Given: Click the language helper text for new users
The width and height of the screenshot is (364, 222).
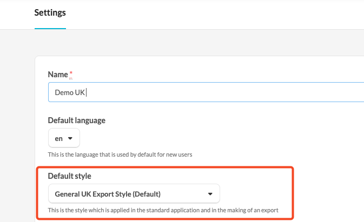Looking at the screenshot, I should (x=120, y=154).
